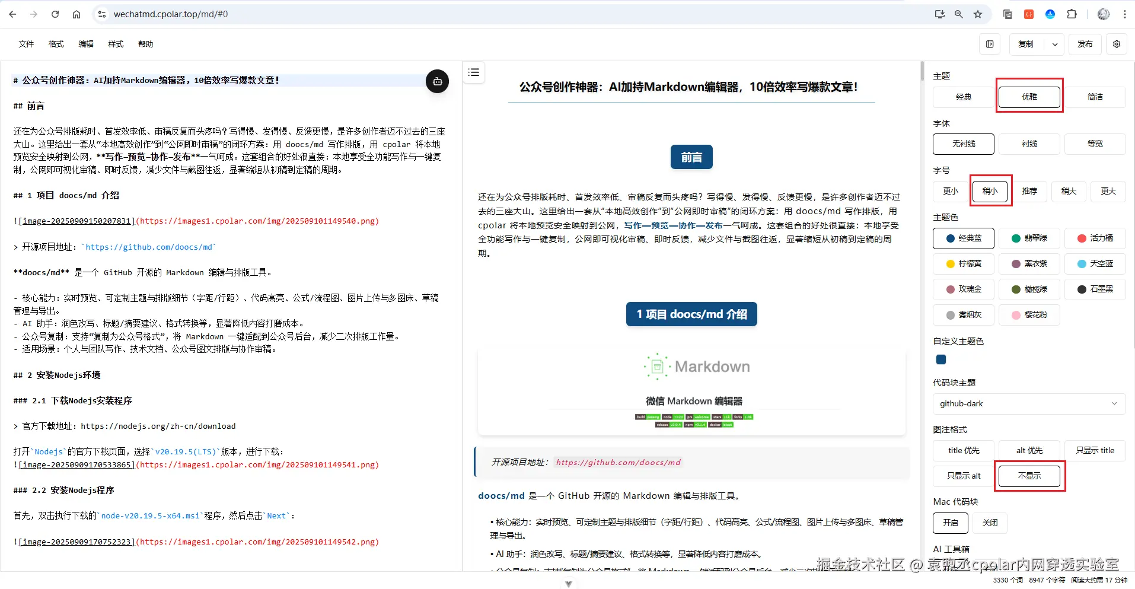Select the 经典 theme
The width and height of the screenshot is (1135, 589).
coord(964,97)
